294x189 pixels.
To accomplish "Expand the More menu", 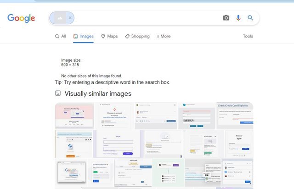I will click(164, 36).
